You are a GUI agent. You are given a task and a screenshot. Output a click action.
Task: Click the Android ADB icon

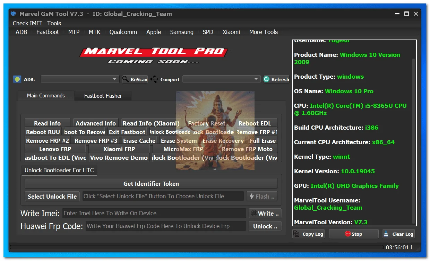17,79
